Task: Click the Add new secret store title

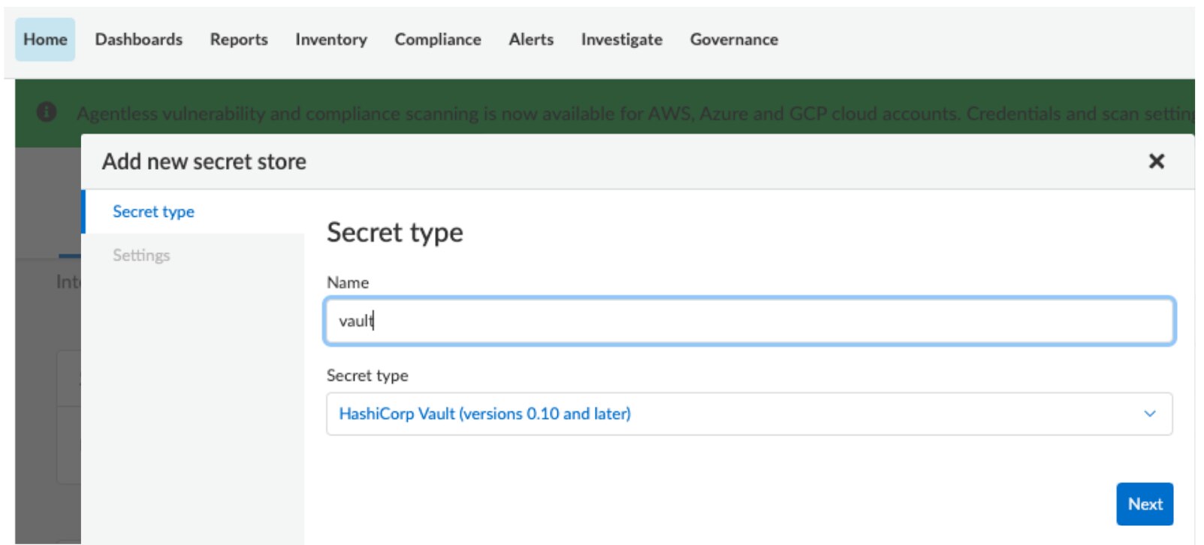Action: (204, 161)
